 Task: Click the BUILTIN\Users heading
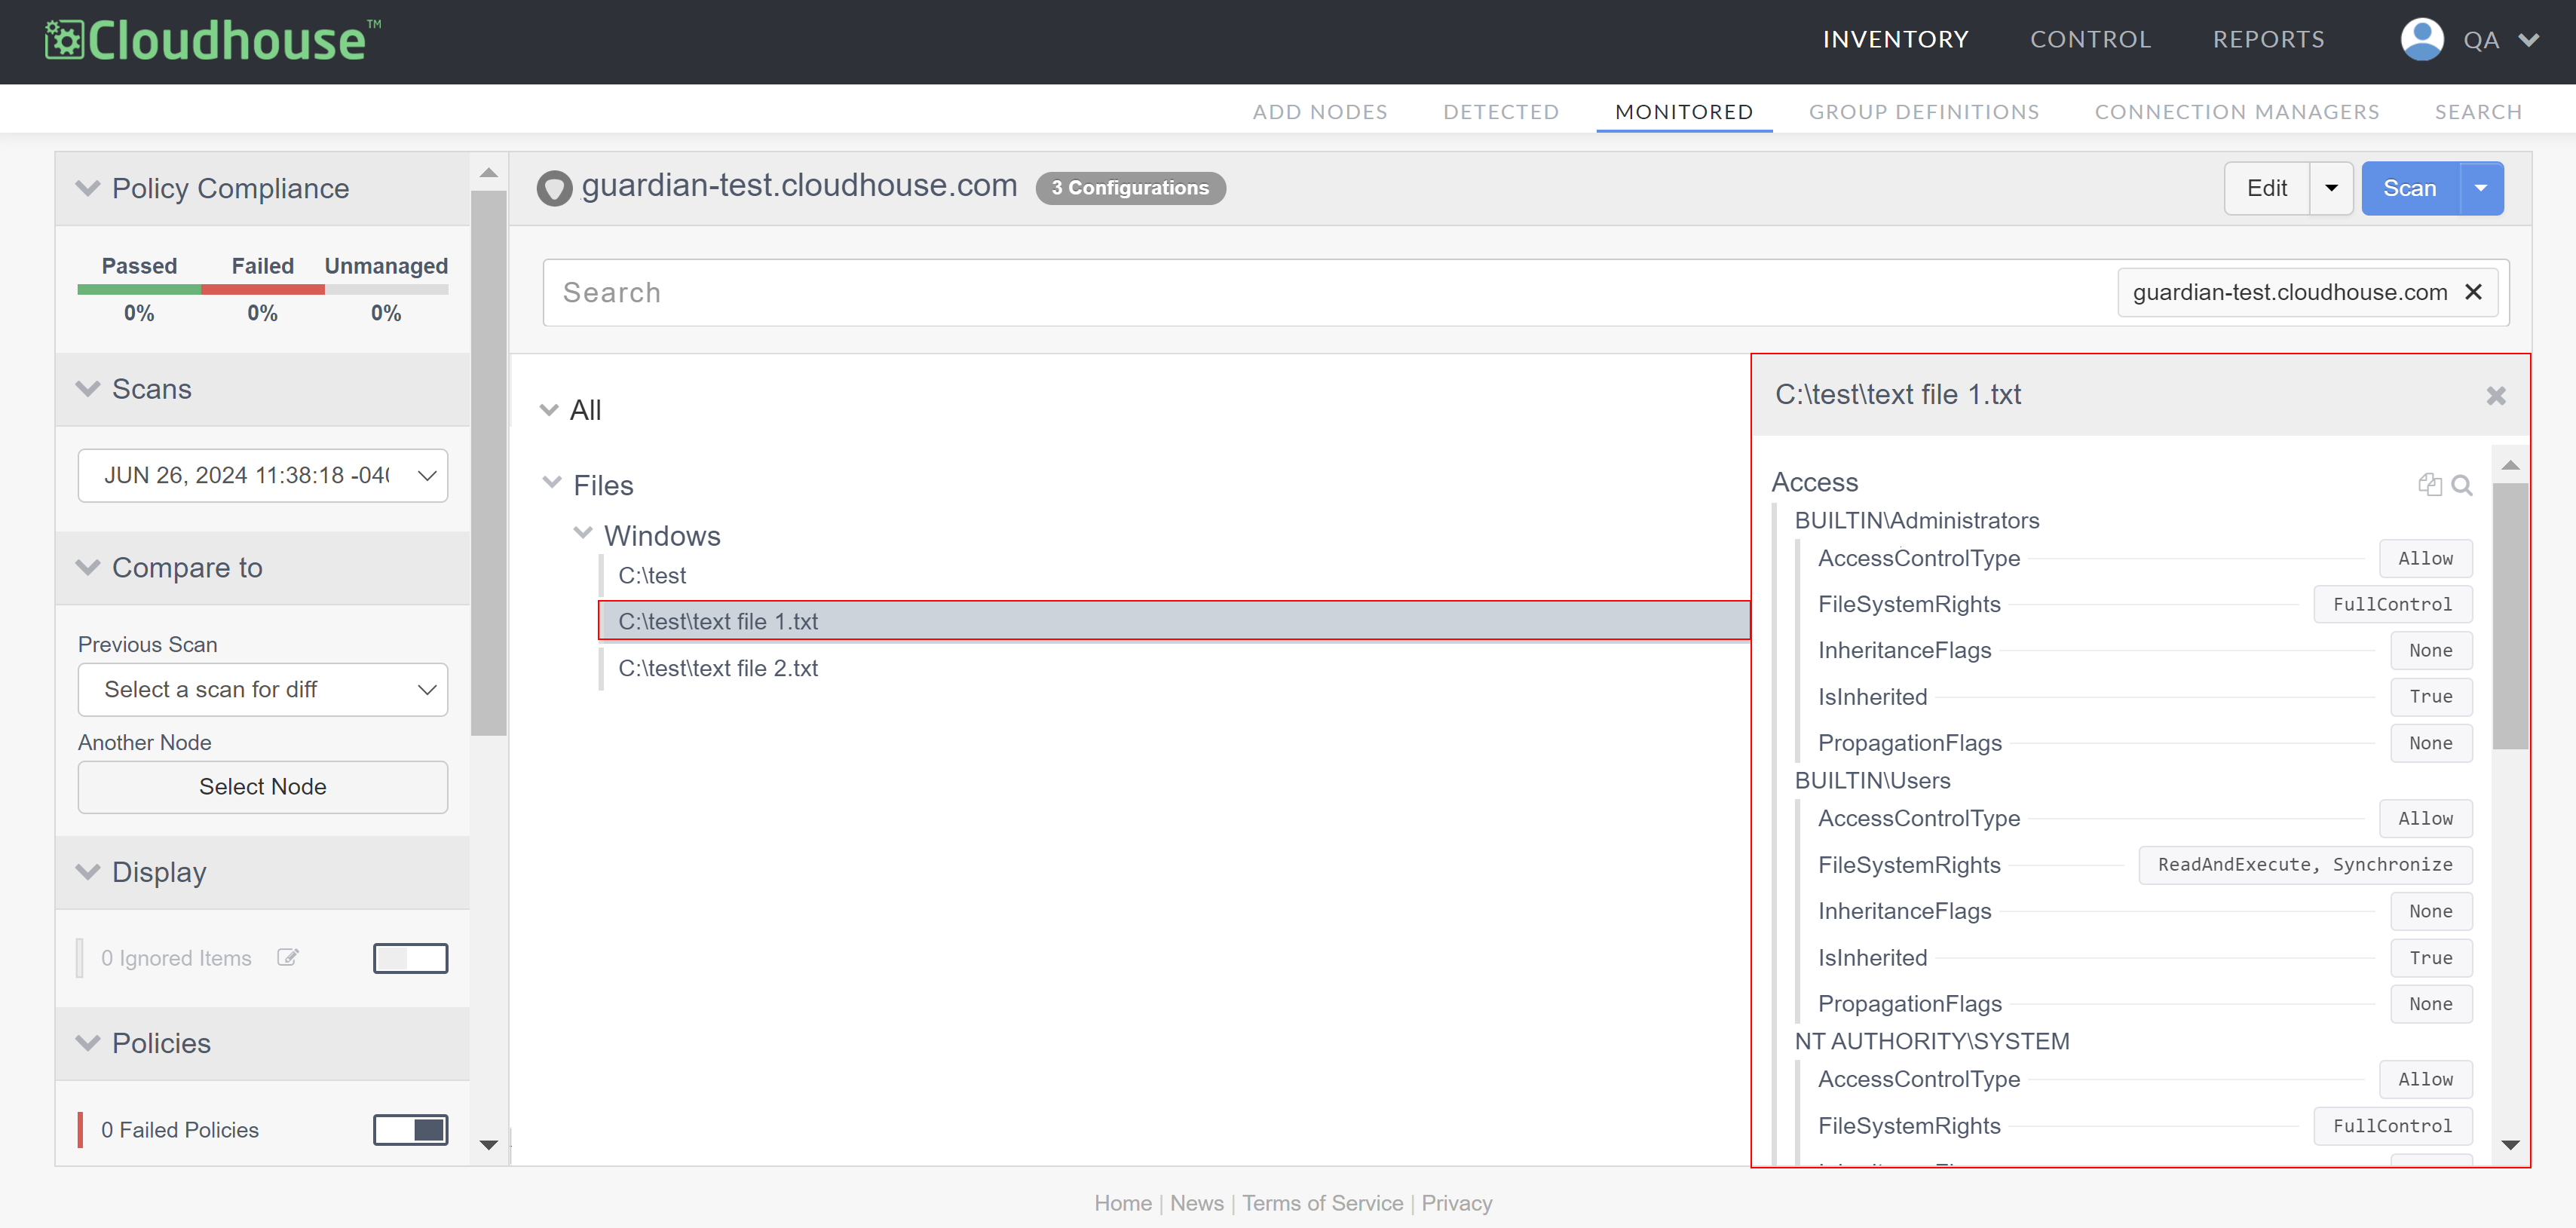point(1872,781)
